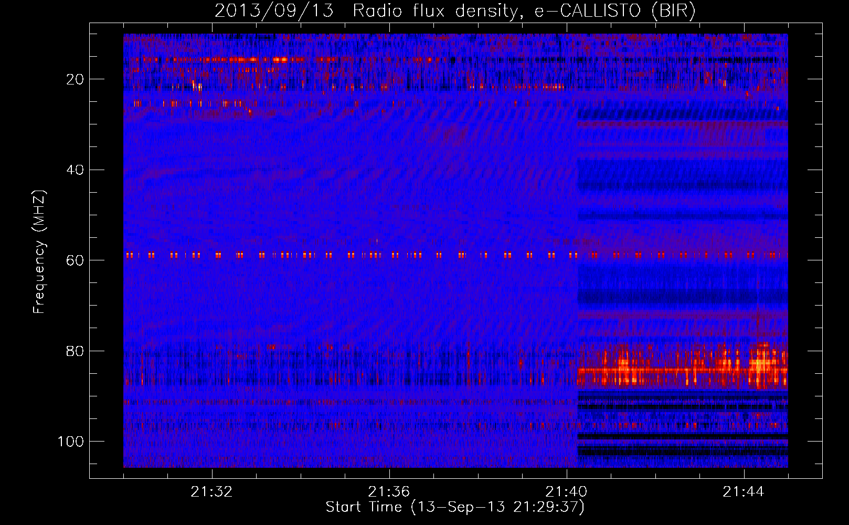Image resolution: width=849 pixels, height=525 pixels.
Task: Click the '21:44' time tick label
Action: click(x=744, y=492)
